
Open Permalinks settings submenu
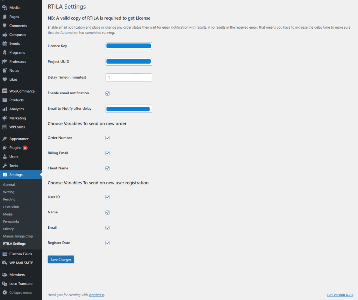(11, 221)
